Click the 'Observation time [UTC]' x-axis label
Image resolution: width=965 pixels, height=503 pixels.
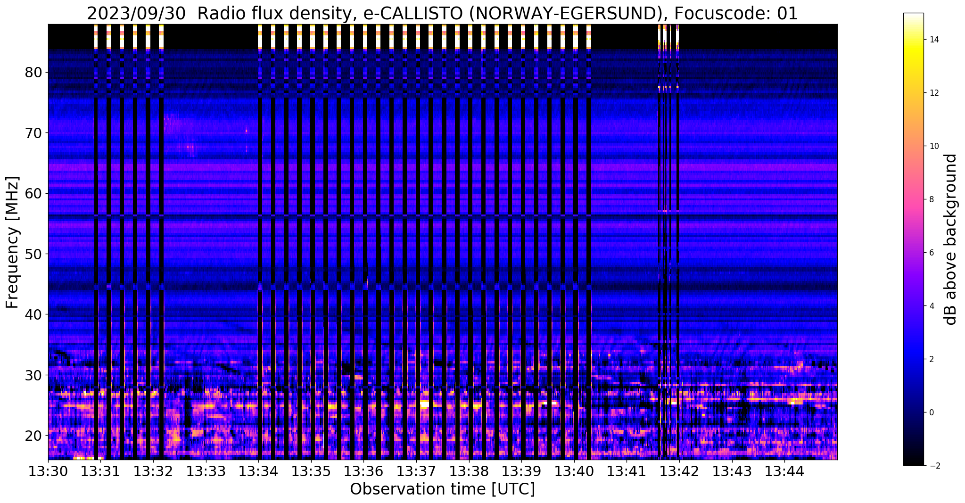[x=442, y=489]
